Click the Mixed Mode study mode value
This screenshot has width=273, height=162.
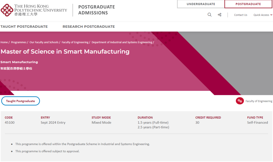[102, 123]
